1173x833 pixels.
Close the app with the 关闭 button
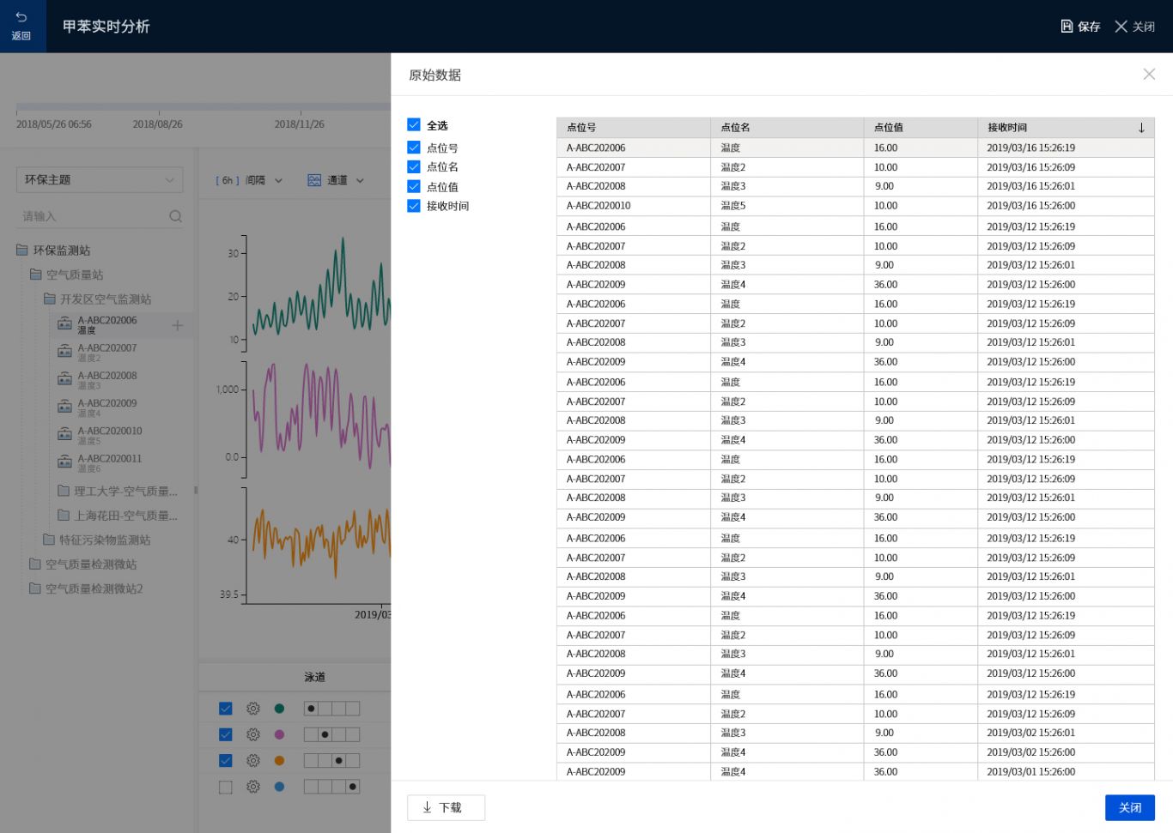(x=1134, y=27)
